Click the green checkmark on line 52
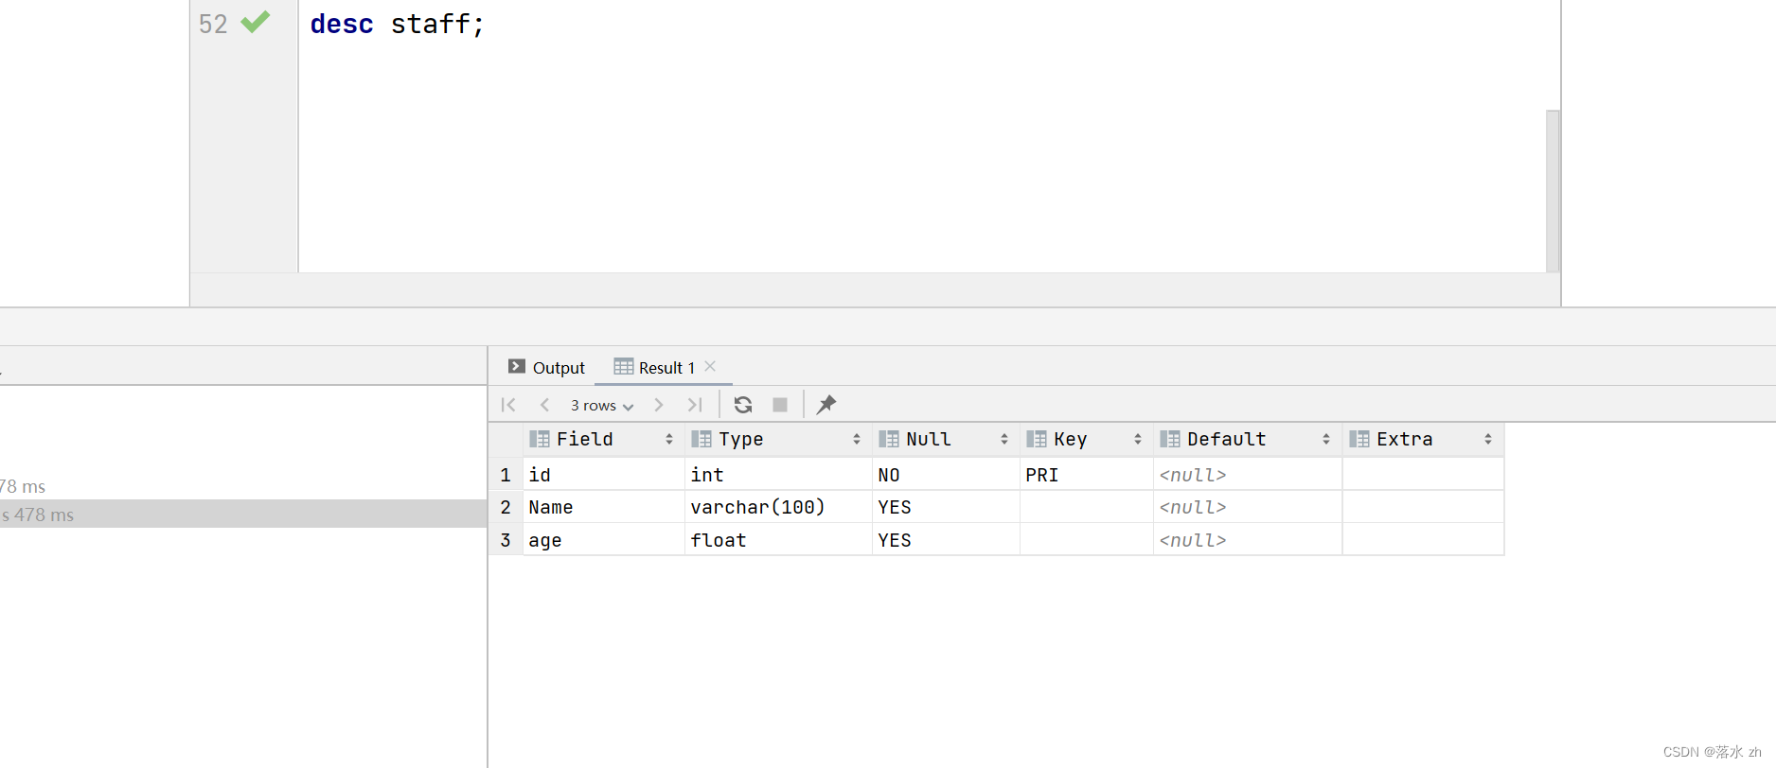Image resolution: width=1776 pixels, height=768 pixels. coord(256,22)
